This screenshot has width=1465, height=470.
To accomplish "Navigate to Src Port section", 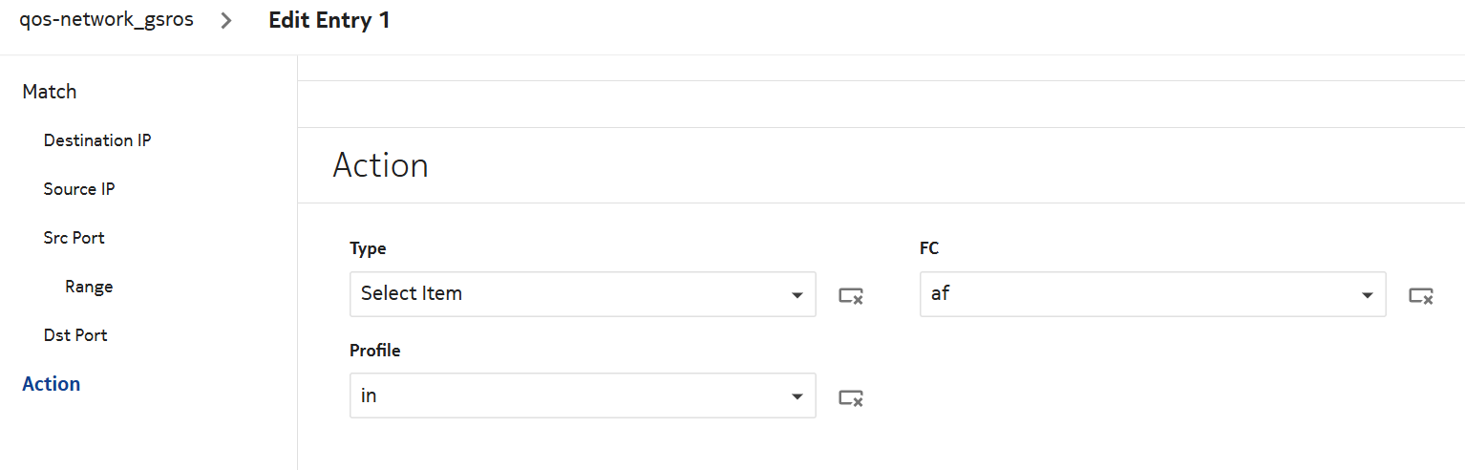I will coord(74,238).
